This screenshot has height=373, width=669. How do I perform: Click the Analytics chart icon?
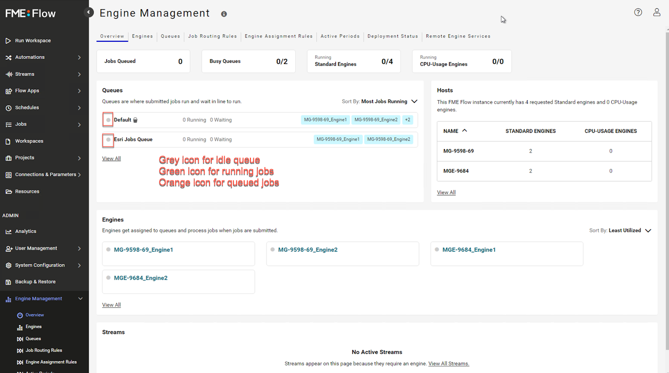[8, 231]
